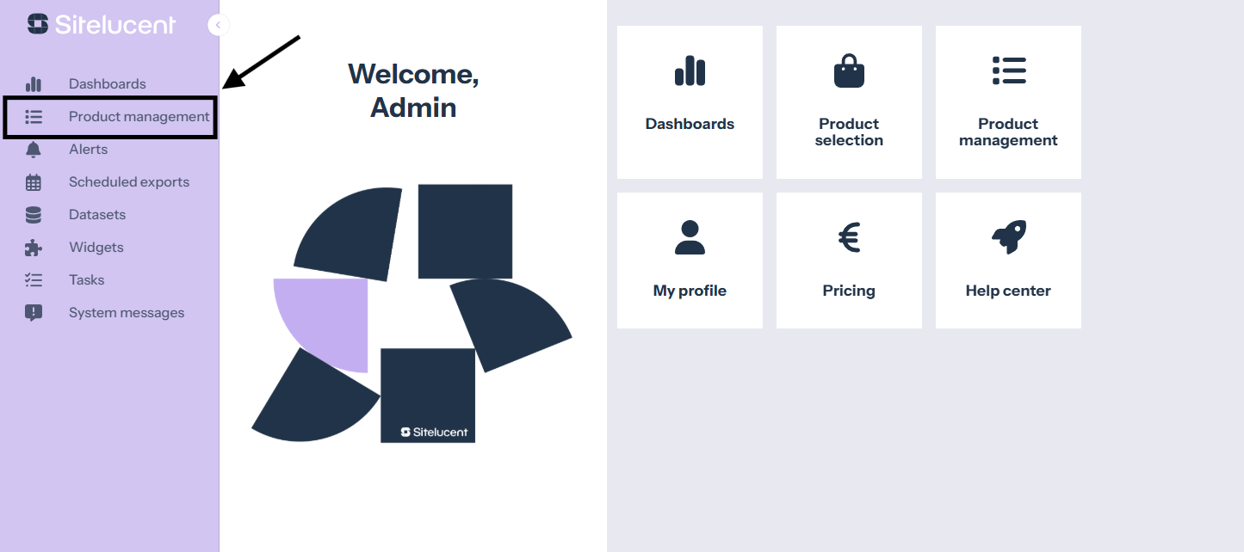Click the Sitelucent logo in the sidebar header
The height and width of the screenshot is (552, 1244).
pos(102,24)
